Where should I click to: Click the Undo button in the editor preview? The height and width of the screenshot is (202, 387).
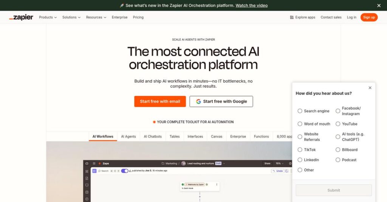[278, 171]
